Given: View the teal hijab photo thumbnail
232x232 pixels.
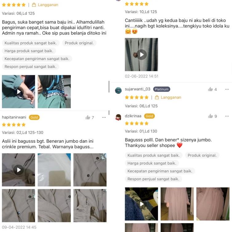Looking at the screenshot, I should click(54, 92).
